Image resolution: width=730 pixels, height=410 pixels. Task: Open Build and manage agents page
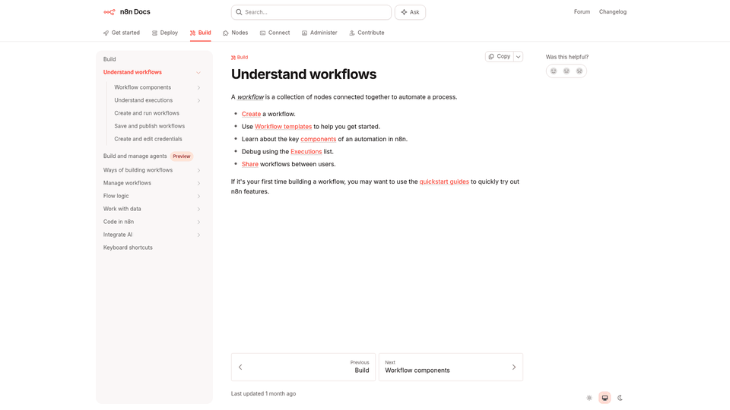(135, 156)
